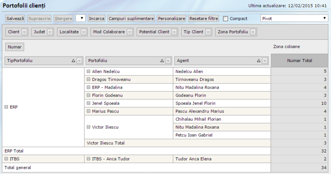Open the saved layouts dropdown next to Ștergere
Image resolution: width=331 pixels, height=174 pixels.
pos(80,19)
